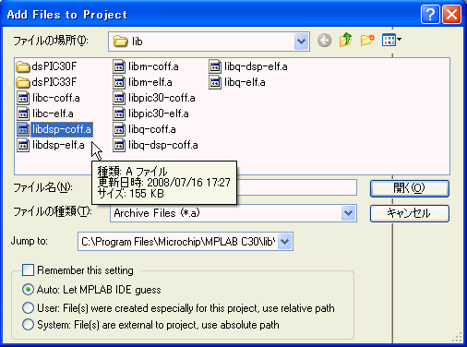The image size is (467, 347).
Task: Open the dsPIC30F folder
Action: [46, 66]
